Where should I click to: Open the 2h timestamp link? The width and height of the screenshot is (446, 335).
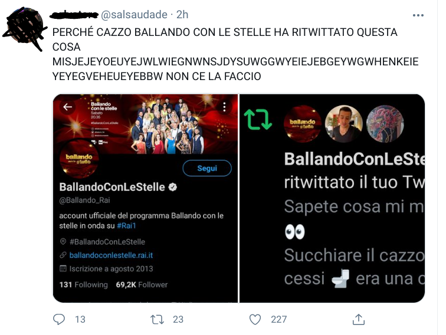click(x=182, y=15)
